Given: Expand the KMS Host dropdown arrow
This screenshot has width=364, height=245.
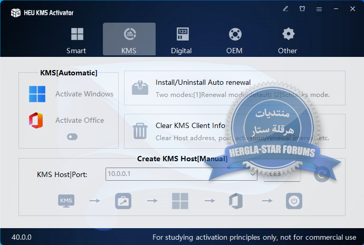Looking at the screenshot, I should coord(253,174).
